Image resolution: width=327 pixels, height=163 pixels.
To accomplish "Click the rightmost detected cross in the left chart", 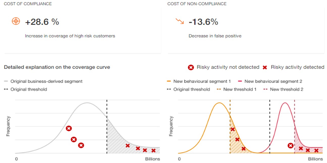I will pos(153,151).
